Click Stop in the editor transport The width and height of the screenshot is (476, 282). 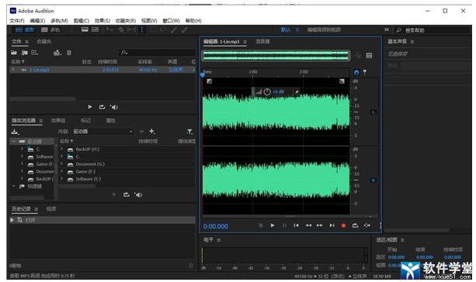pyautogui.click(x=261, y=225)
